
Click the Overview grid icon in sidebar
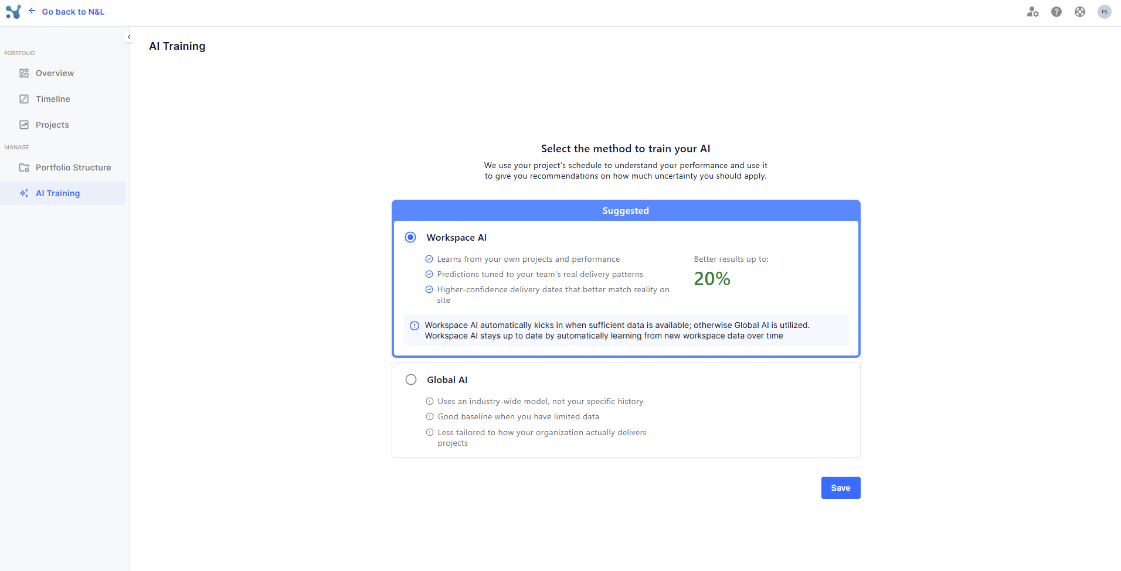(24, 73)
